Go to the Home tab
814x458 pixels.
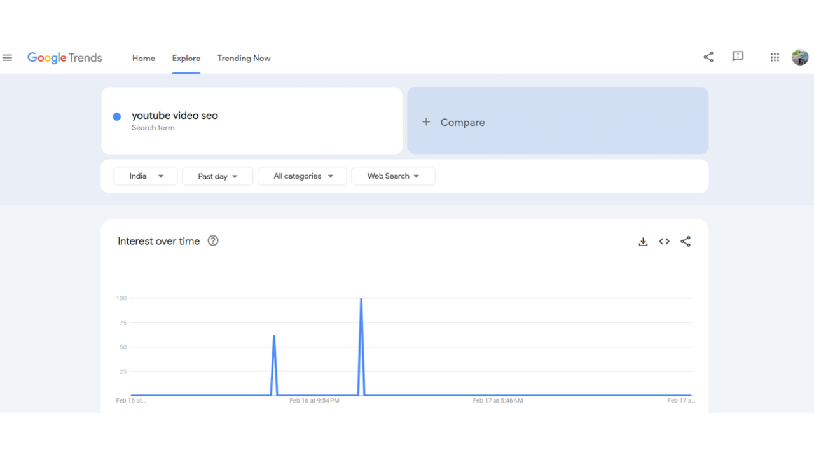coord(143,58)
